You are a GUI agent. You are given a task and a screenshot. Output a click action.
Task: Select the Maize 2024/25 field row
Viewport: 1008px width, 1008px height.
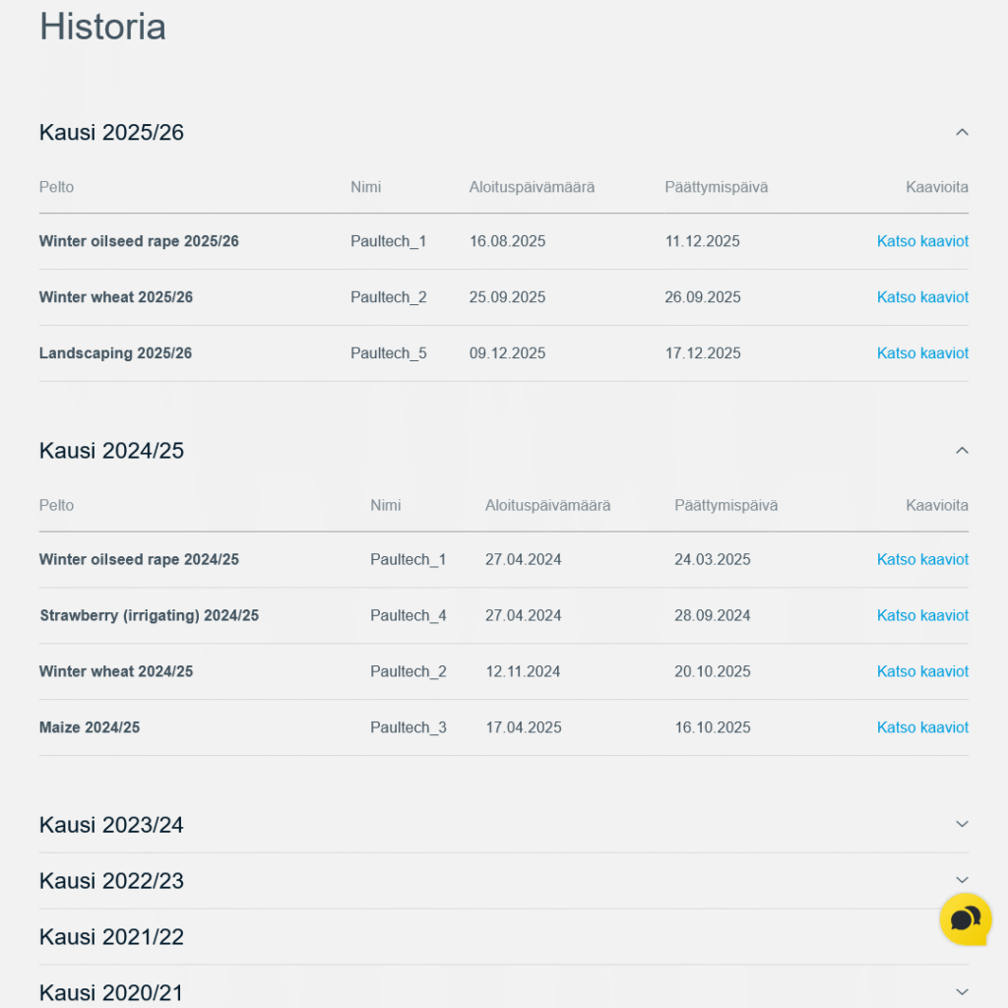(x=90, y=727)
